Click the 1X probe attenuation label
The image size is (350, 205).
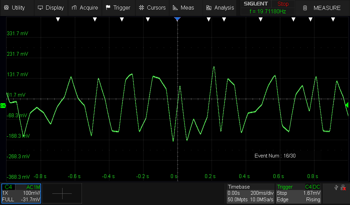click(5, 193)
